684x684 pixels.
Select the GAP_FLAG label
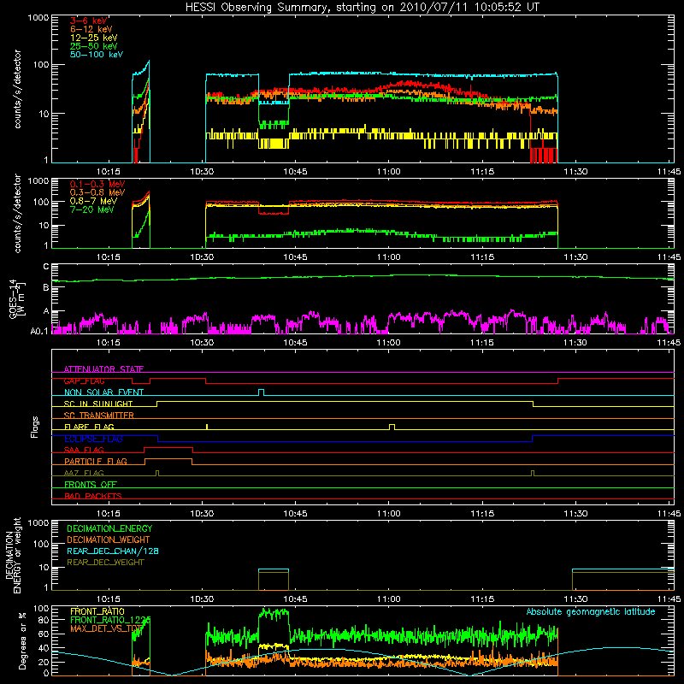coord(84,380)
